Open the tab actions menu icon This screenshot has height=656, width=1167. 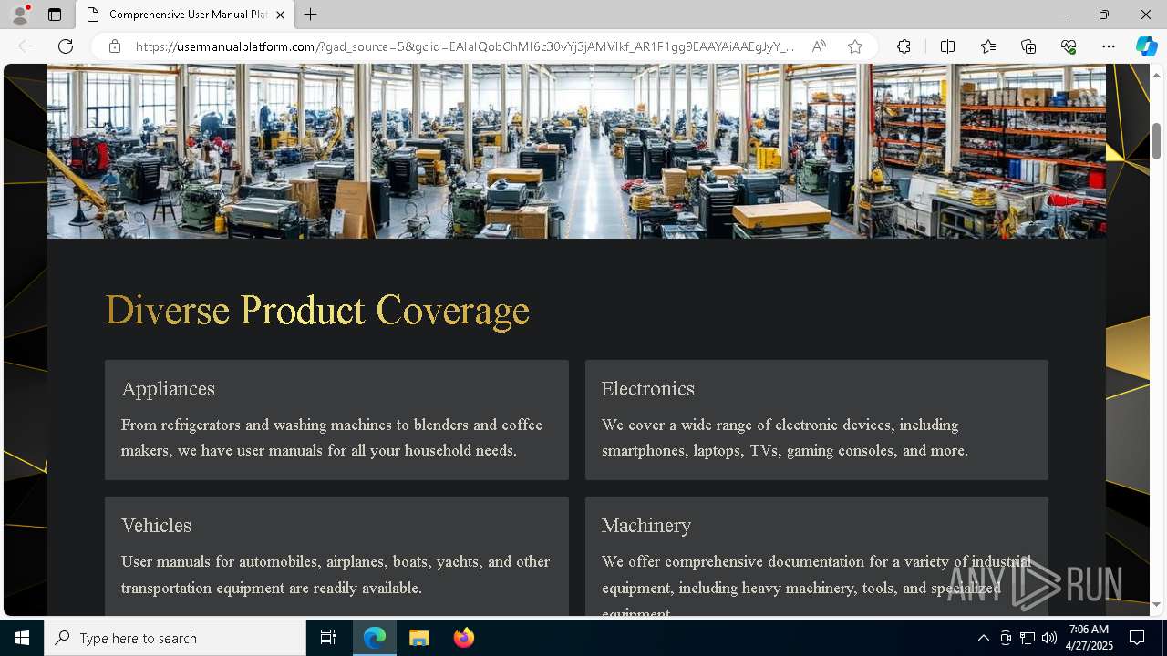[55, 15]
